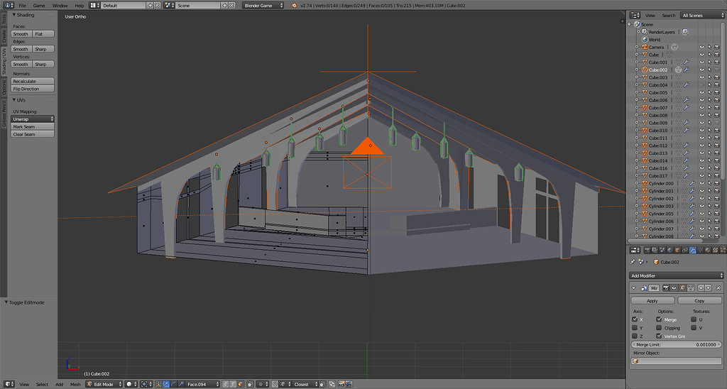Image resolution: width=727 pixels, height=389 pixels.
Task: Open the Modifiers tab wrench icon
Action: [x=693, y=251]
